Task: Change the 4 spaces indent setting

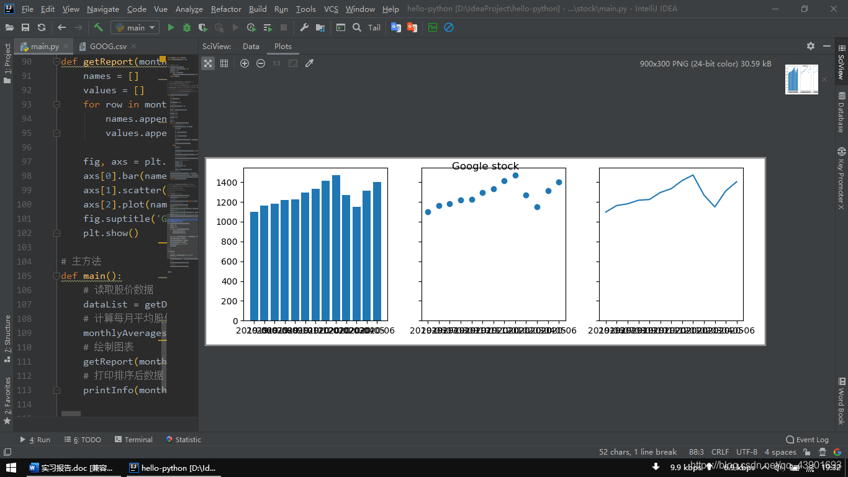Action: pyautogui.click(x=780, y=452)
